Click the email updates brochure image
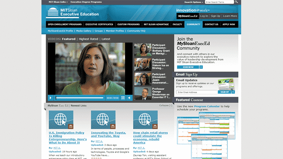 [226, 84]
